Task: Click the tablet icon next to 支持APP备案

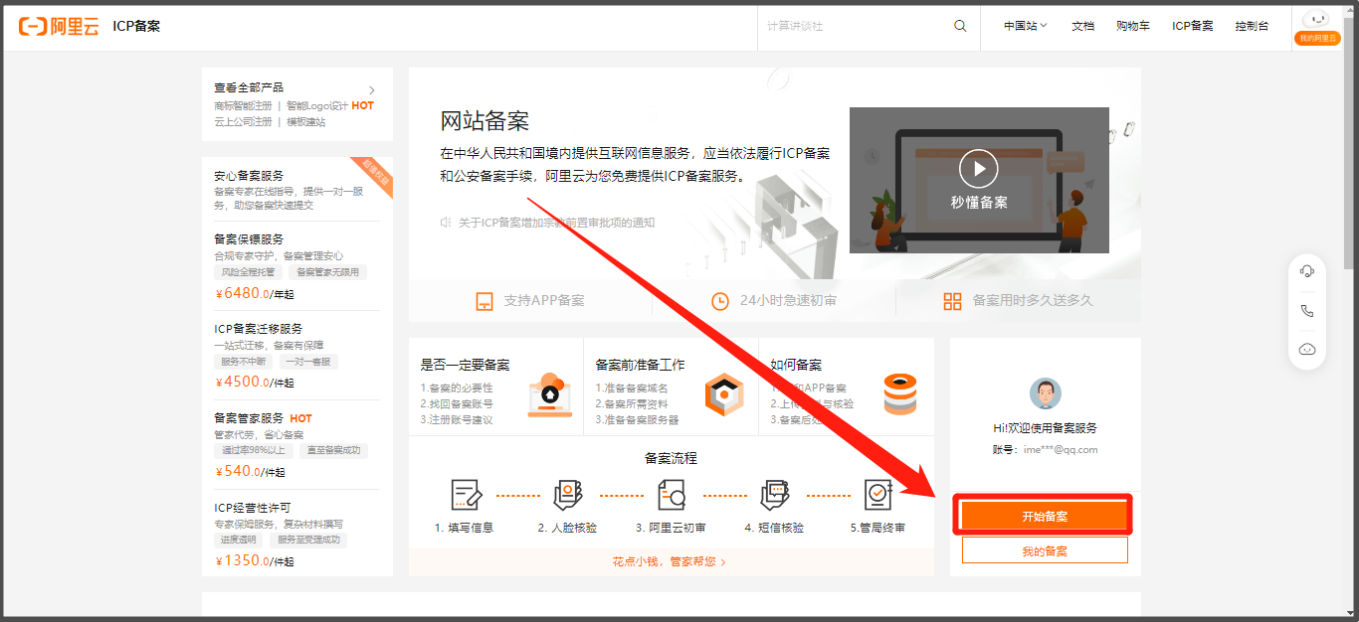Action: [x=485, y=301]
